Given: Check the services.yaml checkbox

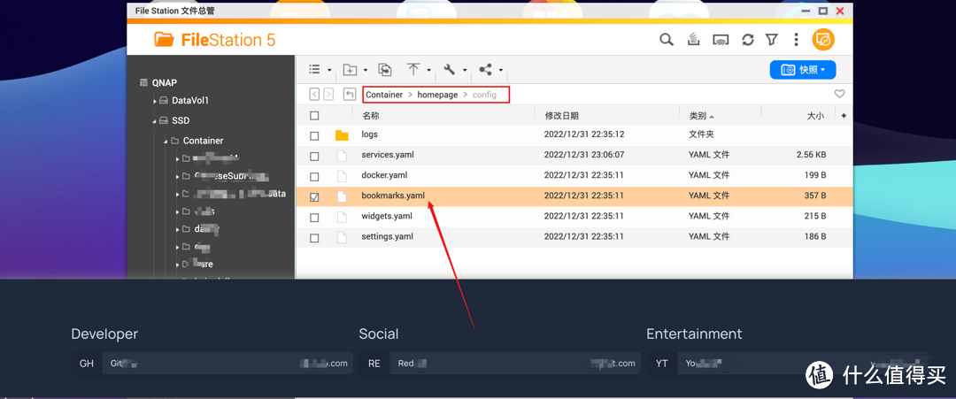Looking at the screenshot, I should pos(314,156).
